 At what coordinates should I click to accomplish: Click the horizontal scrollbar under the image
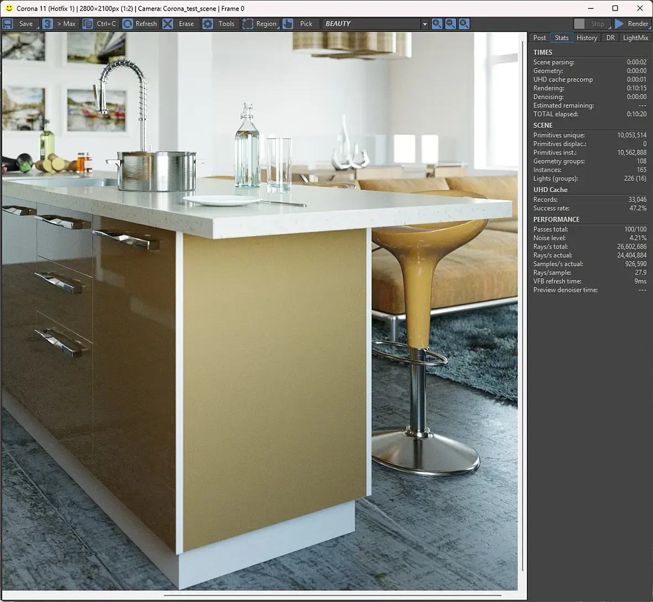click(x=333, y=595)
